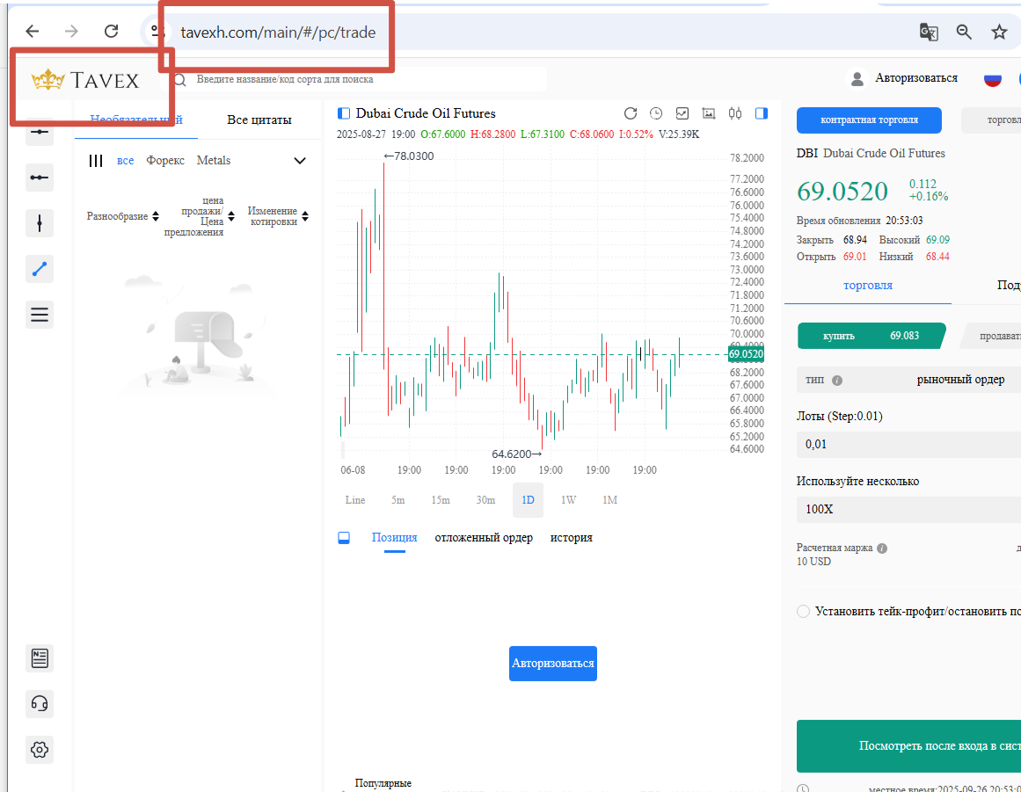The height and width of the screenshot is (792, 1021).
Task: Open the 100X leverage dropdown
Action: coord(909,509)
